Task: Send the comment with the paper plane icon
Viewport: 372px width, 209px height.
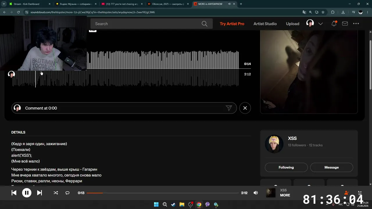Action: (229, 108)
